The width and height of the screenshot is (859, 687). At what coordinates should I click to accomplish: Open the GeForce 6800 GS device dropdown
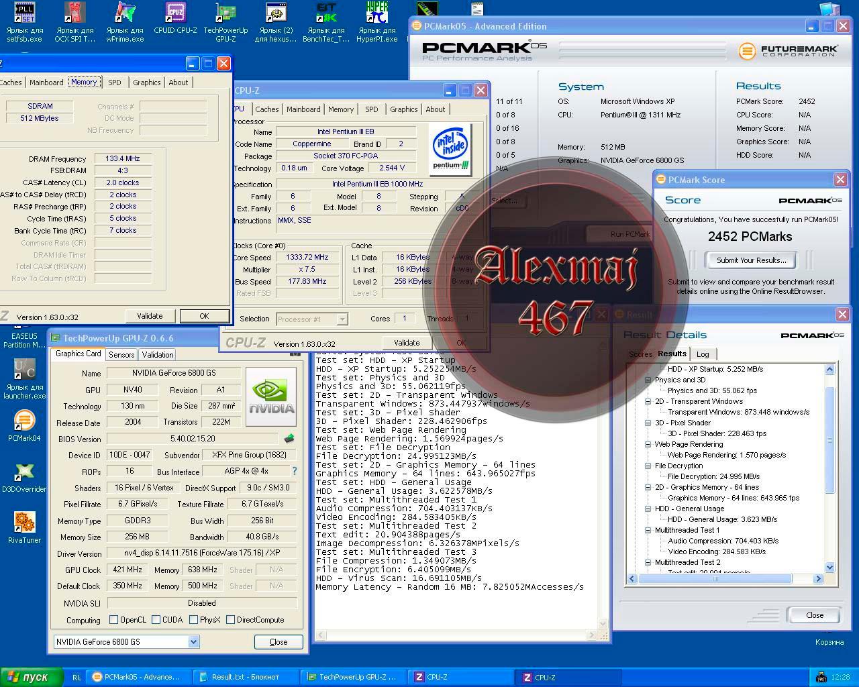click(x=193, y=642)
